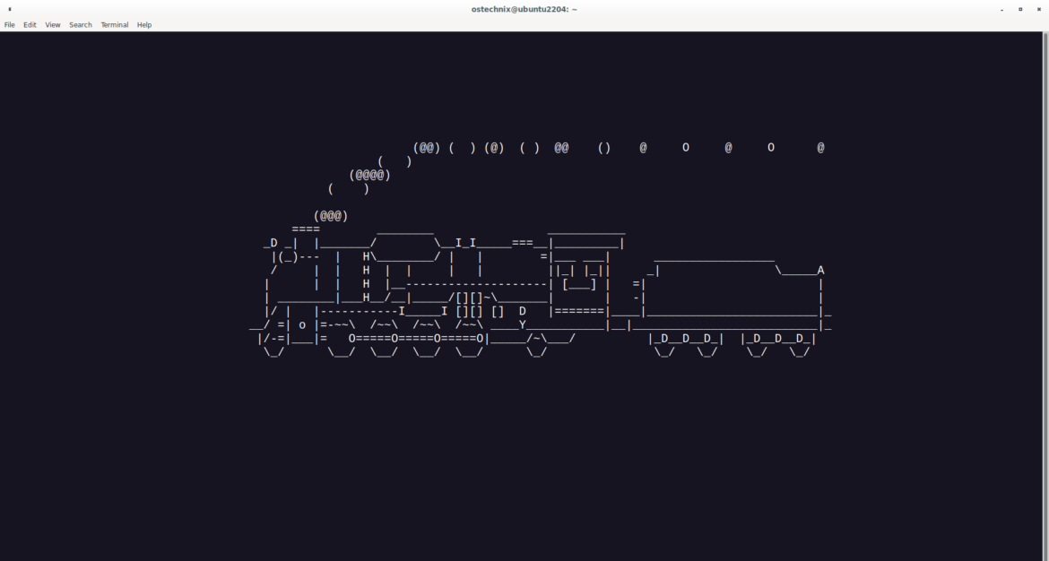The width and height of the screenshot is (1049, 561).
Task: Click the terminal icon in the title bar corner
Action: [11, 8]
